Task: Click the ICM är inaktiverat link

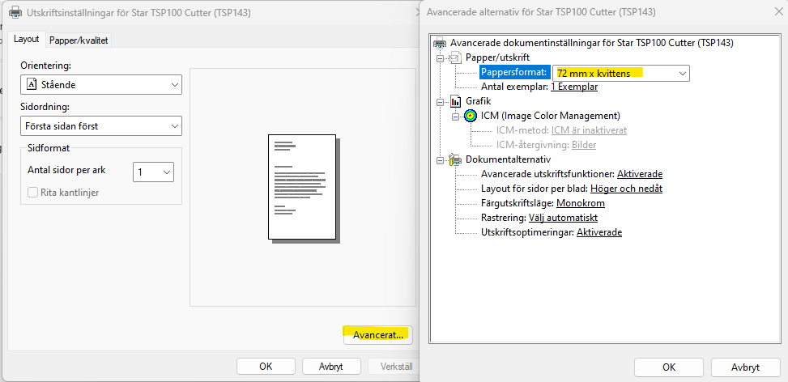Action: point(589,130)
